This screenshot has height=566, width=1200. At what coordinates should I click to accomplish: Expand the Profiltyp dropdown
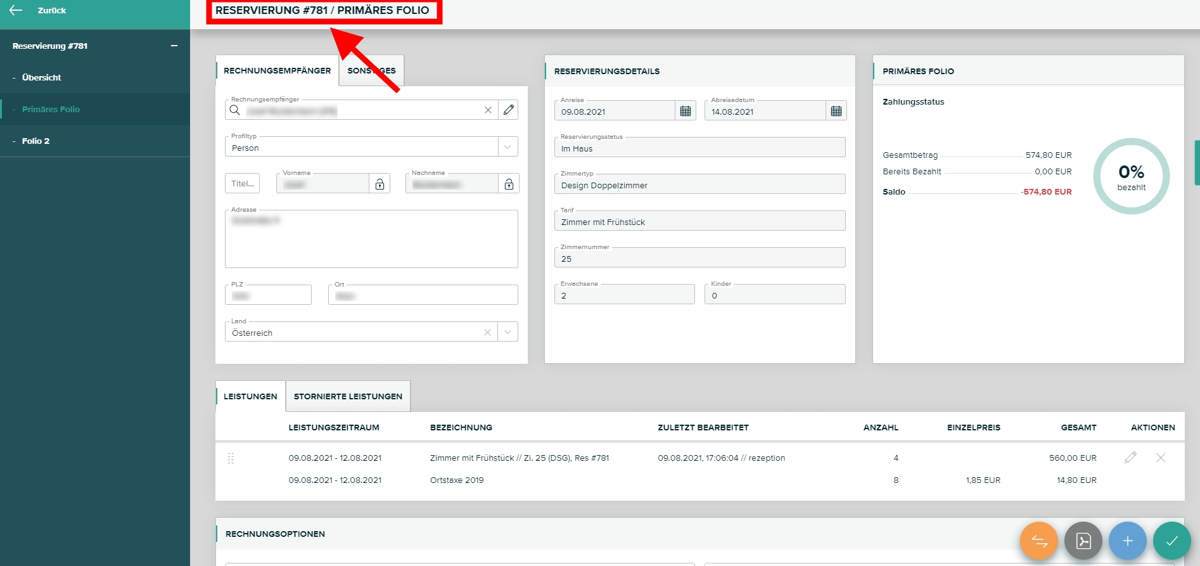(507, 147)
